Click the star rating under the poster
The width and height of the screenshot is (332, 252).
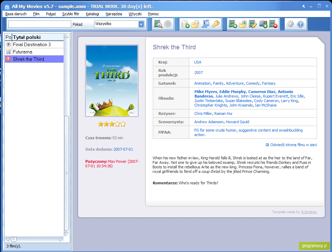(112, 124)
